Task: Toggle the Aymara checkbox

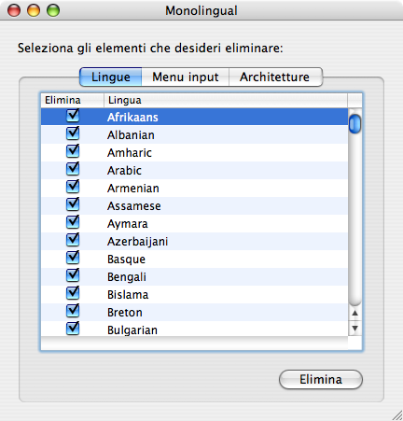Action: point(73,223)
